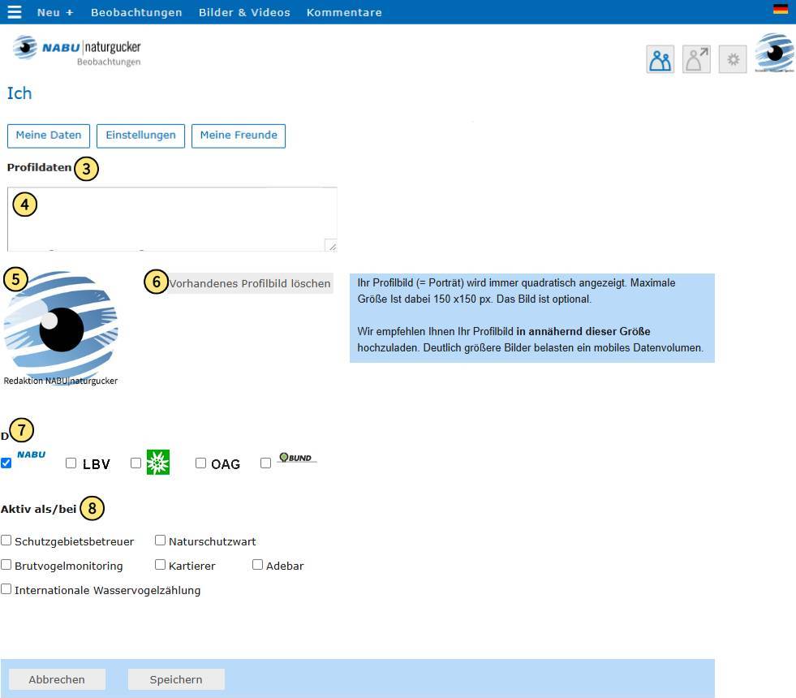Enable the Schutzgebietsbetreuer checkbox
Image resolution: width=796 pixels, height=698 pixels.
6,540
